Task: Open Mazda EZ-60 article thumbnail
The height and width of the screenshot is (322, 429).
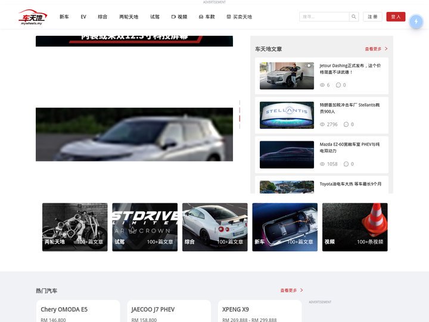Action: [287, 154]
